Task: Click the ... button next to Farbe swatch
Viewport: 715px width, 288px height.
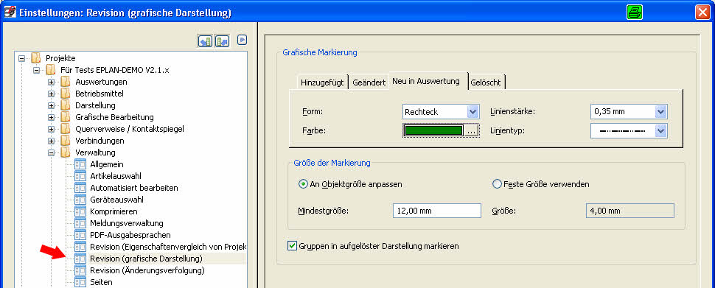Action: 471,131
